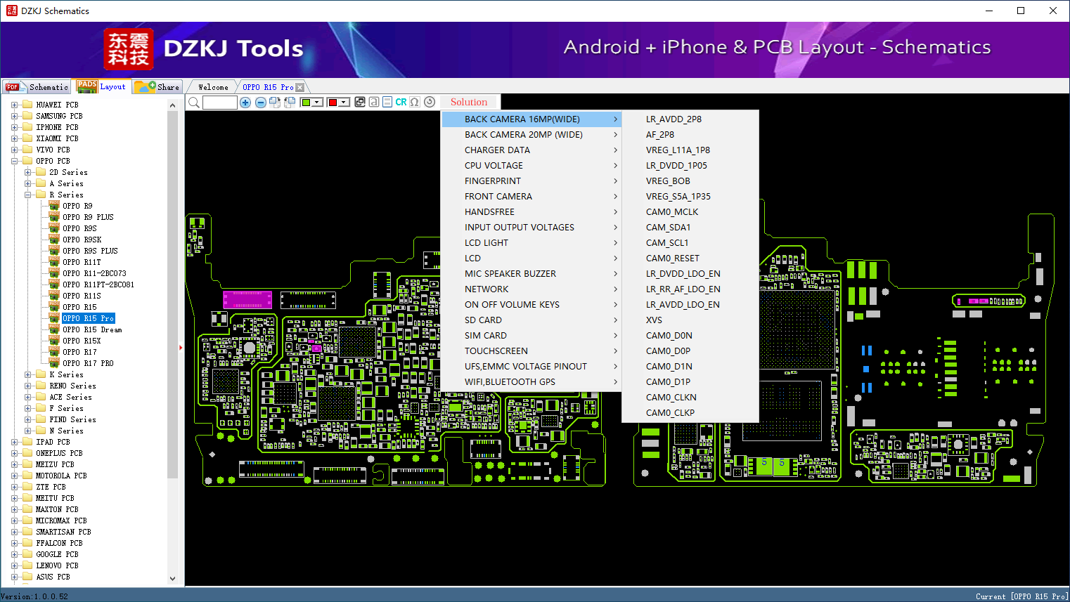Image resolution: width=1070 pixels, height=602 pixels.
Task: Expand the FIND Series tree node
Action: tap(27, 419)
